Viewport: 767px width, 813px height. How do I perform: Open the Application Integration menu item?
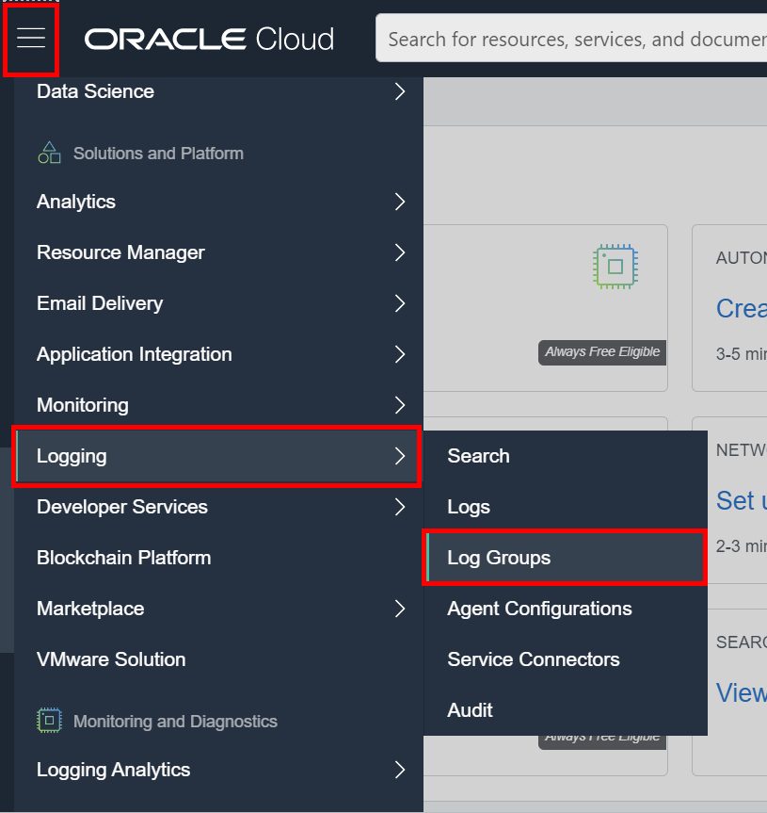point(134,354)
